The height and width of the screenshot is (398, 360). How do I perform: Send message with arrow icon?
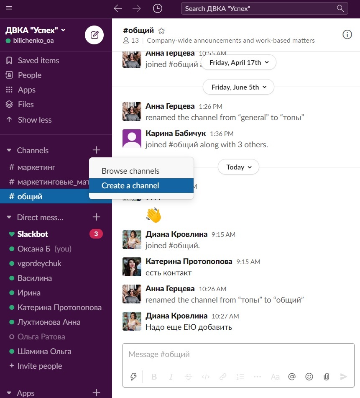344,377
